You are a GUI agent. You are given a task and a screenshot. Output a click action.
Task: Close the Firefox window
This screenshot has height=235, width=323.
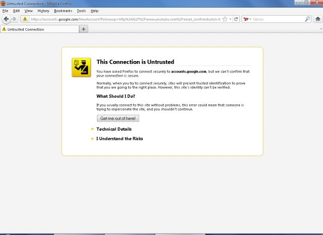coord(317,3)
